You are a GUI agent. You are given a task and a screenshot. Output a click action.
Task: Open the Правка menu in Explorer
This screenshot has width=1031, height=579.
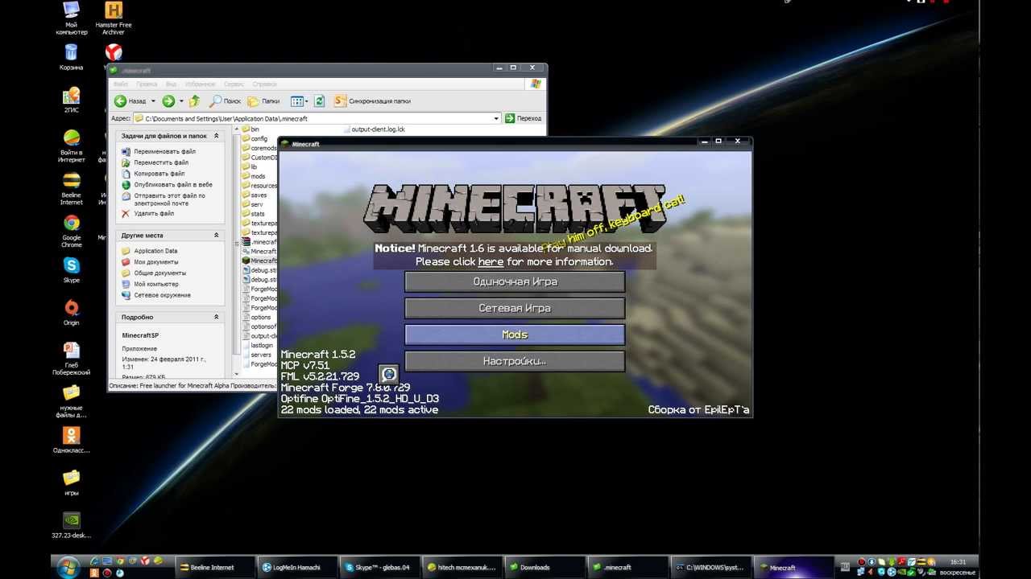tap(147, 84)
